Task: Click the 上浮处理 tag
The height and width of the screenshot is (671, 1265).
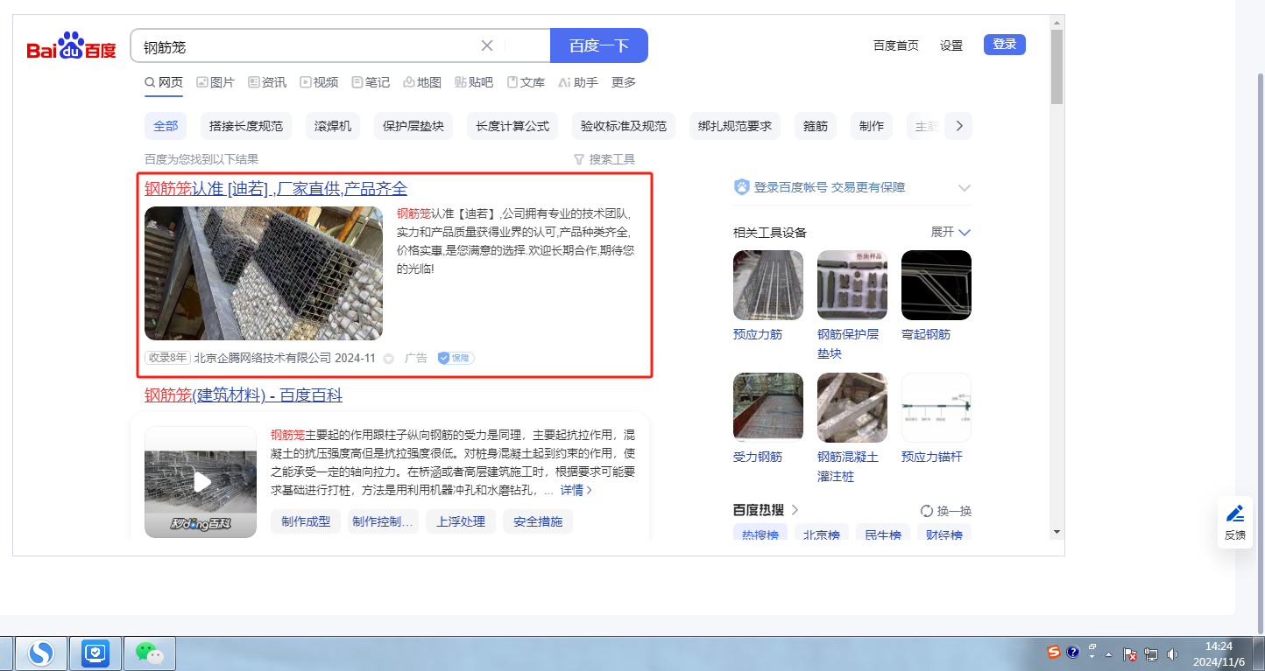Action: [x=461, y=521]
